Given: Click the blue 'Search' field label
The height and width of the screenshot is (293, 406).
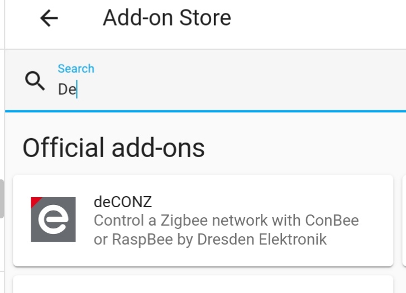Looking at the screenshot, I should click(76, 69).
